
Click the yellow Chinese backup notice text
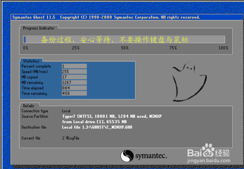[x=115, y=40]
